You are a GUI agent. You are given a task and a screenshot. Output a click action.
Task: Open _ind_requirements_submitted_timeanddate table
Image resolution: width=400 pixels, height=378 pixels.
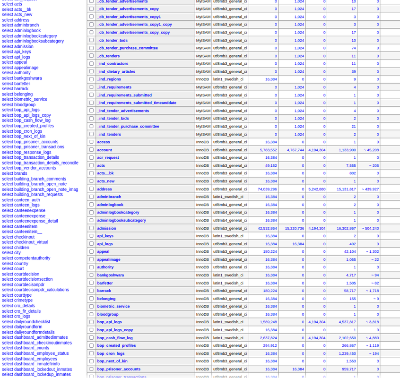click(137, 103)
